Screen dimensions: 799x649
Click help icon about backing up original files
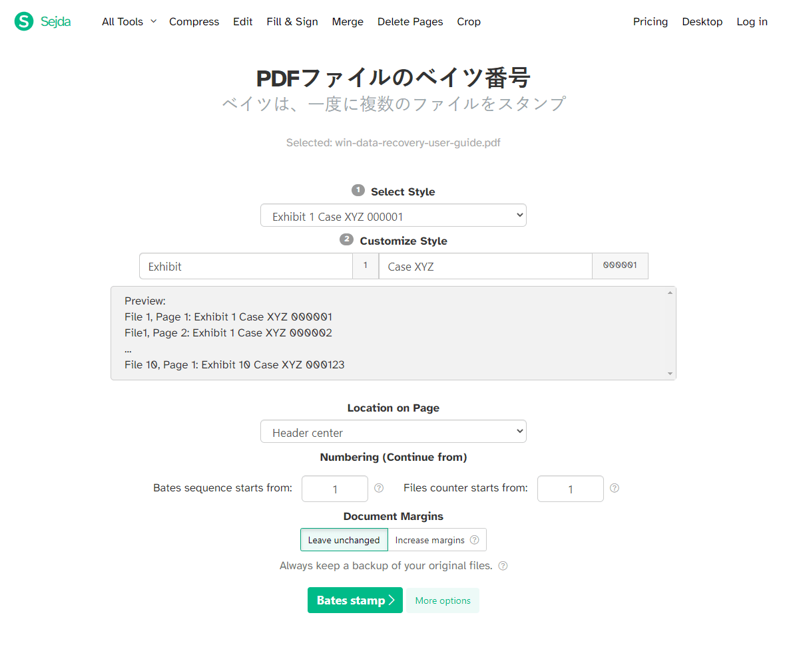pyautogui.click(x=503, y=565)
